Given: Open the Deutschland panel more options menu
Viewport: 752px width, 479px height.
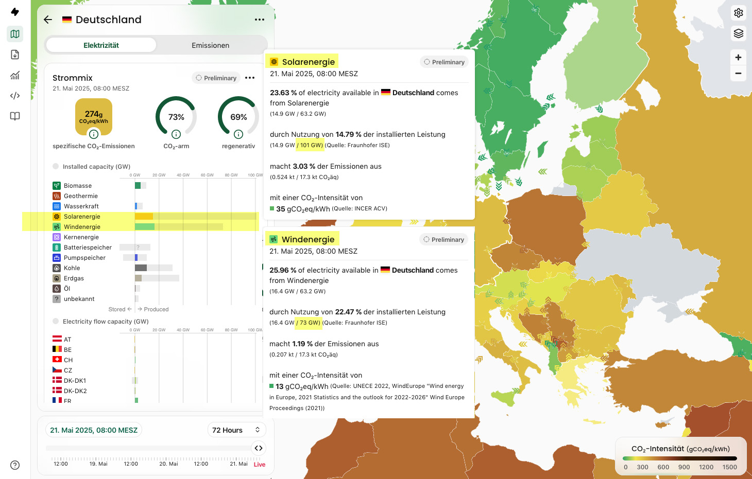Looking at the screenshot, I should pos(259,20).
